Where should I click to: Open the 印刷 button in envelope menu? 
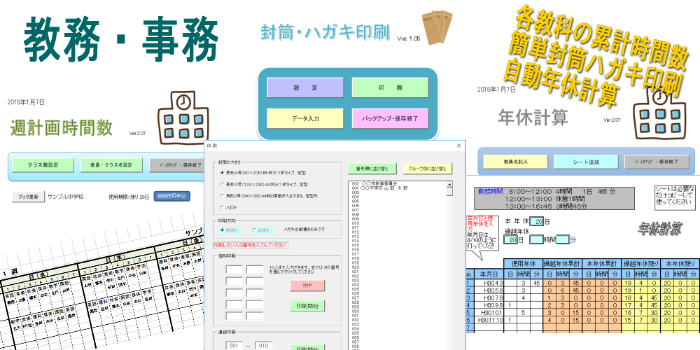pyautogui.click(x=389, y=87)
